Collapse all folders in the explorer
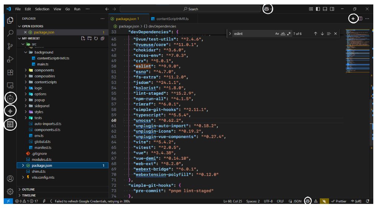377x208 pixels. [103, 39]
